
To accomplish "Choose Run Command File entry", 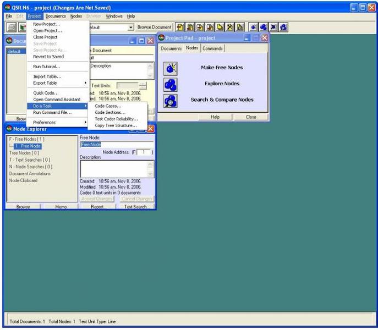I will point(58,113).
